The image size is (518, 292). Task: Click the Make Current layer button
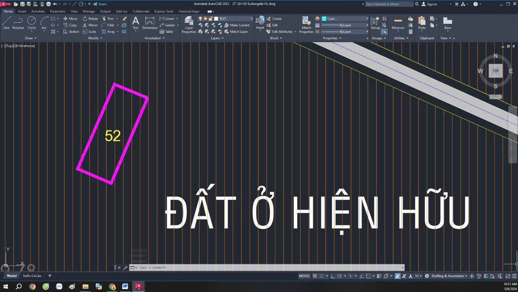[239, 25]
